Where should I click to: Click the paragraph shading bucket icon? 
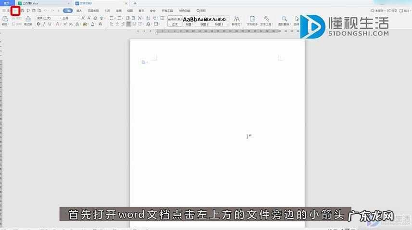pyautogui.click(x=149, y=24)
